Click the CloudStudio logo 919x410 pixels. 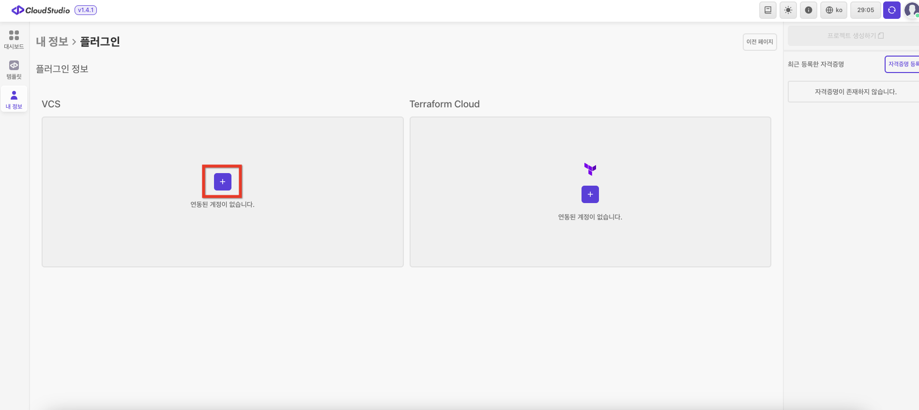click(41, 10)
